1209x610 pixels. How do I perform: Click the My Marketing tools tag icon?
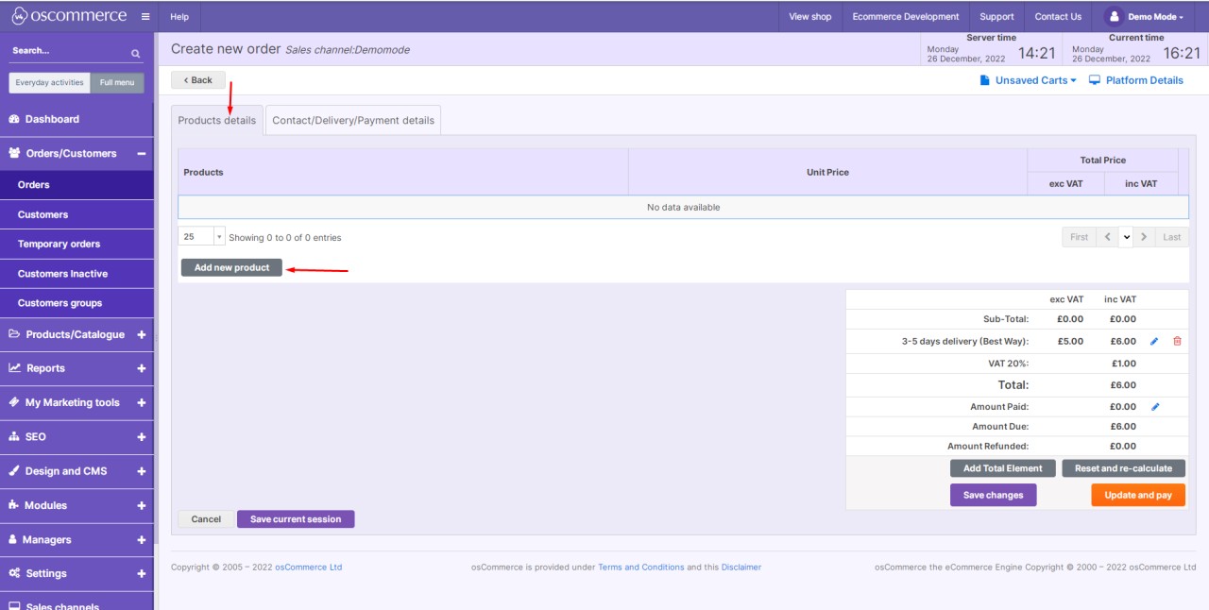coord(14,402)
